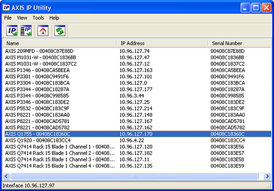This screenshot has width=274, height=191.
Task: Open the Help menu
Action: pos(54,18)
